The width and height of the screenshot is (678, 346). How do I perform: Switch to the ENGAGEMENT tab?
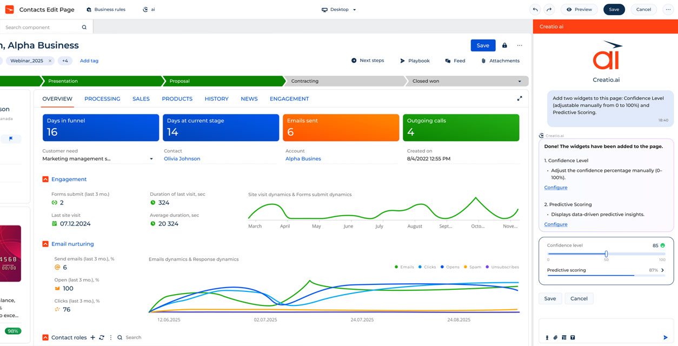tap(289, 99)
